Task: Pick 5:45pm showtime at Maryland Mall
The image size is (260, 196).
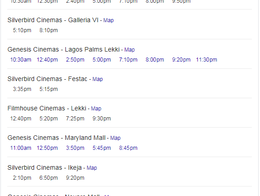Action: pos(102,148)
